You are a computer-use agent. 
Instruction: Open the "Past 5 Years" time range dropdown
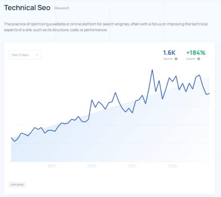click(x=25, y=55)
